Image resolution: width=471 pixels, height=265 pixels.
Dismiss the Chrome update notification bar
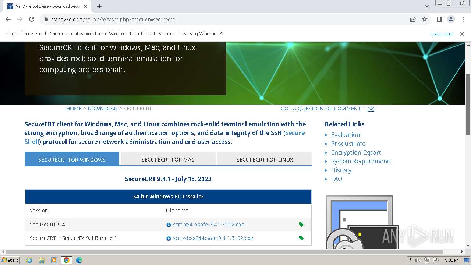[462, 33]
